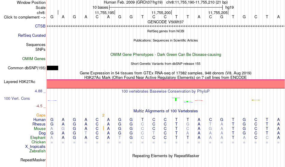The image size is (285, 167).
Task: Click the green T conservation peak
Action: click(x=176, y=99)
